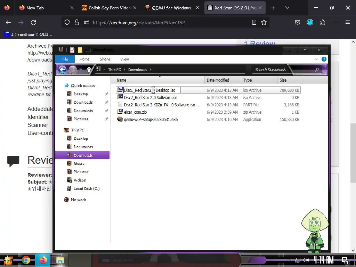
Task: Launch Chrome from the taskbar
Action: (26, 260)
